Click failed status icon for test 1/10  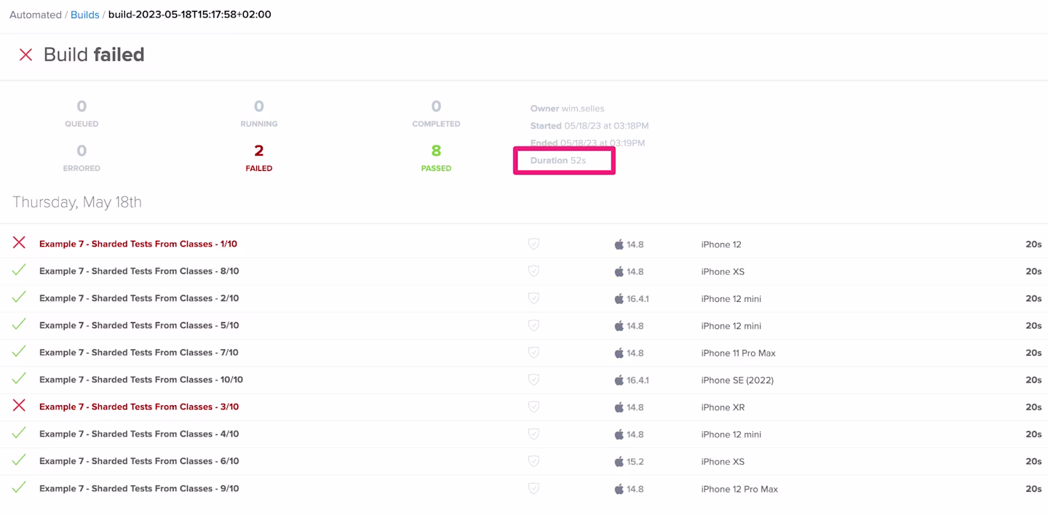pos(19,243)
